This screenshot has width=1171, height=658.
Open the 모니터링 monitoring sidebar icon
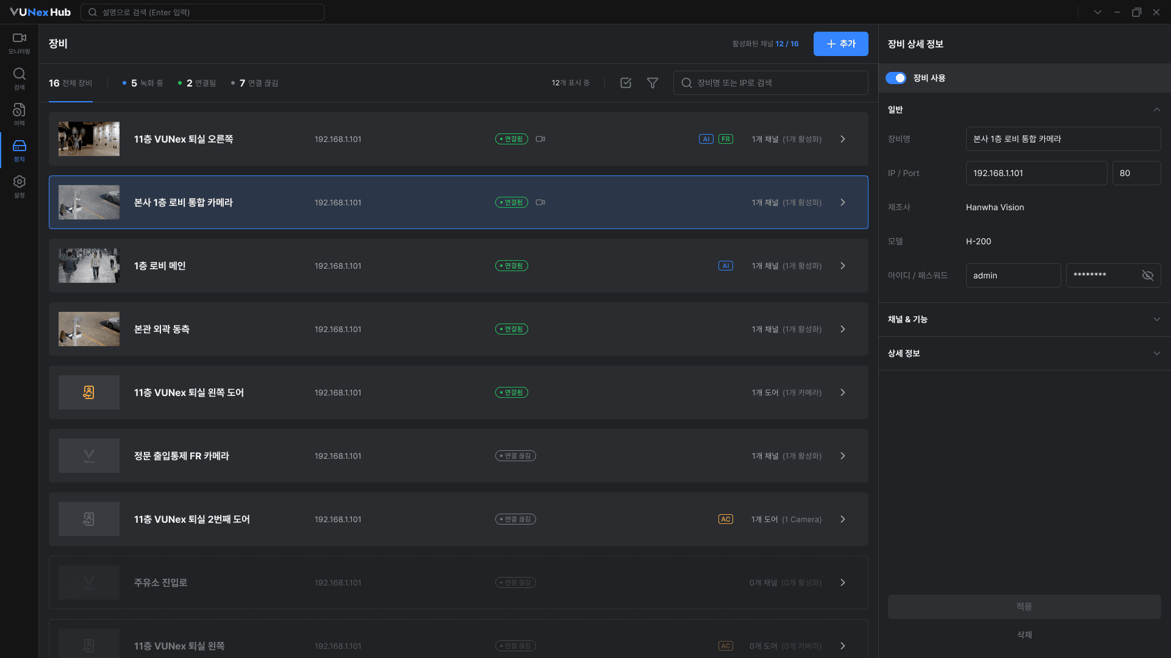pyautogui.click(x=20, y=43)
